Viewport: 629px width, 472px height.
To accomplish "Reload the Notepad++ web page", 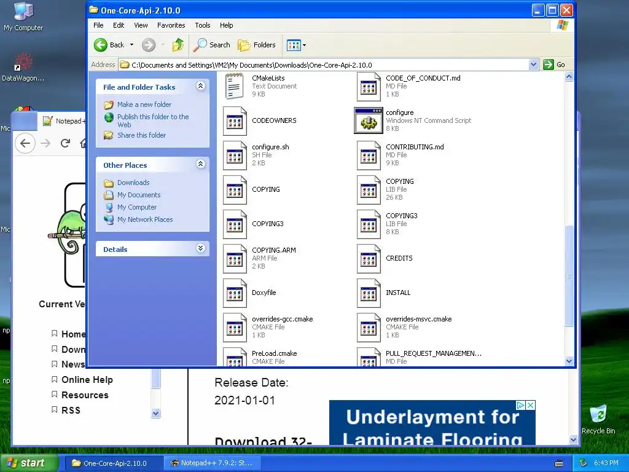I will (x=65, y=143).
